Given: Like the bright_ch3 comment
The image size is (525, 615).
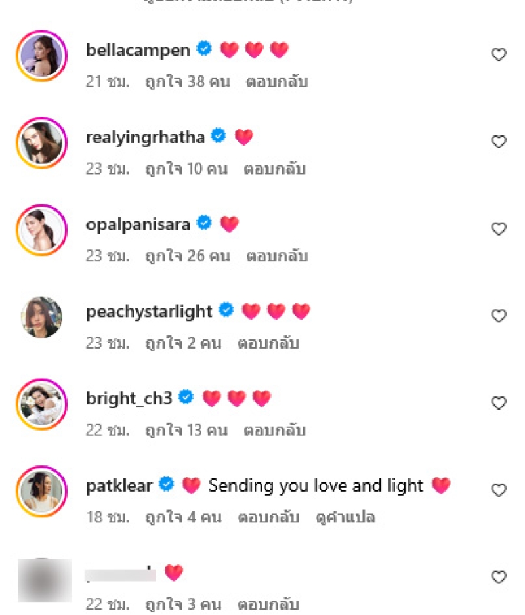Looking at the screenshot, I should pos(499,403).
